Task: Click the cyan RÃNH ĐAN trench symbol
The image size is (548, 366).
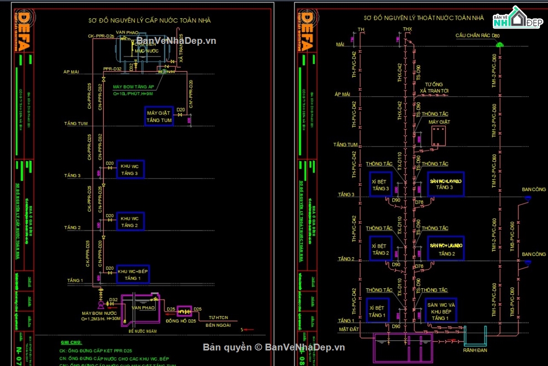Action: [x=475, y=337]
